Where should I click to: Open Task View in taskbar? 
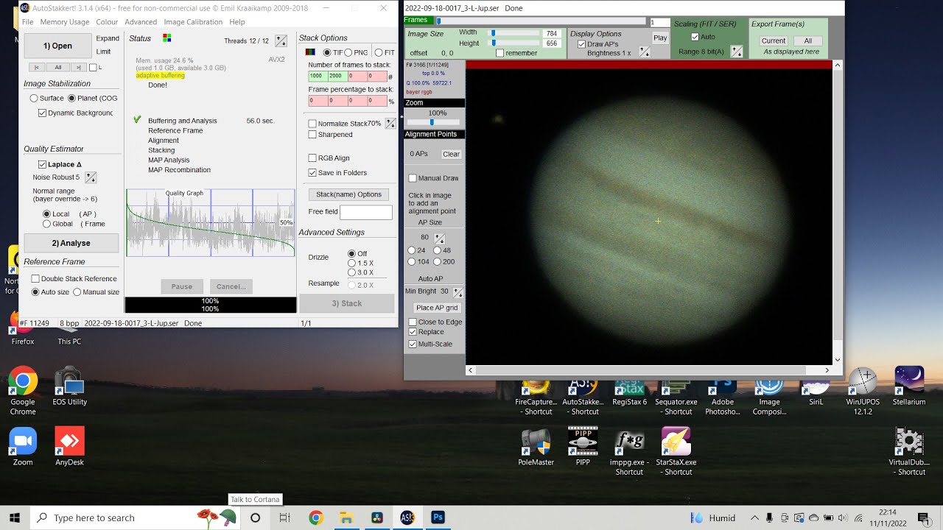point(285,517)
